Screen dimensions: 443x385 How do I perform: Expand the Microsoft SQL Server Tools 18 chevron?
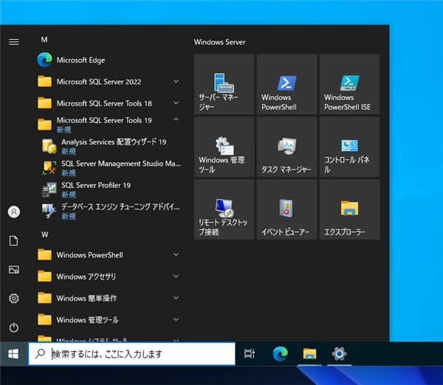(176, 103)
